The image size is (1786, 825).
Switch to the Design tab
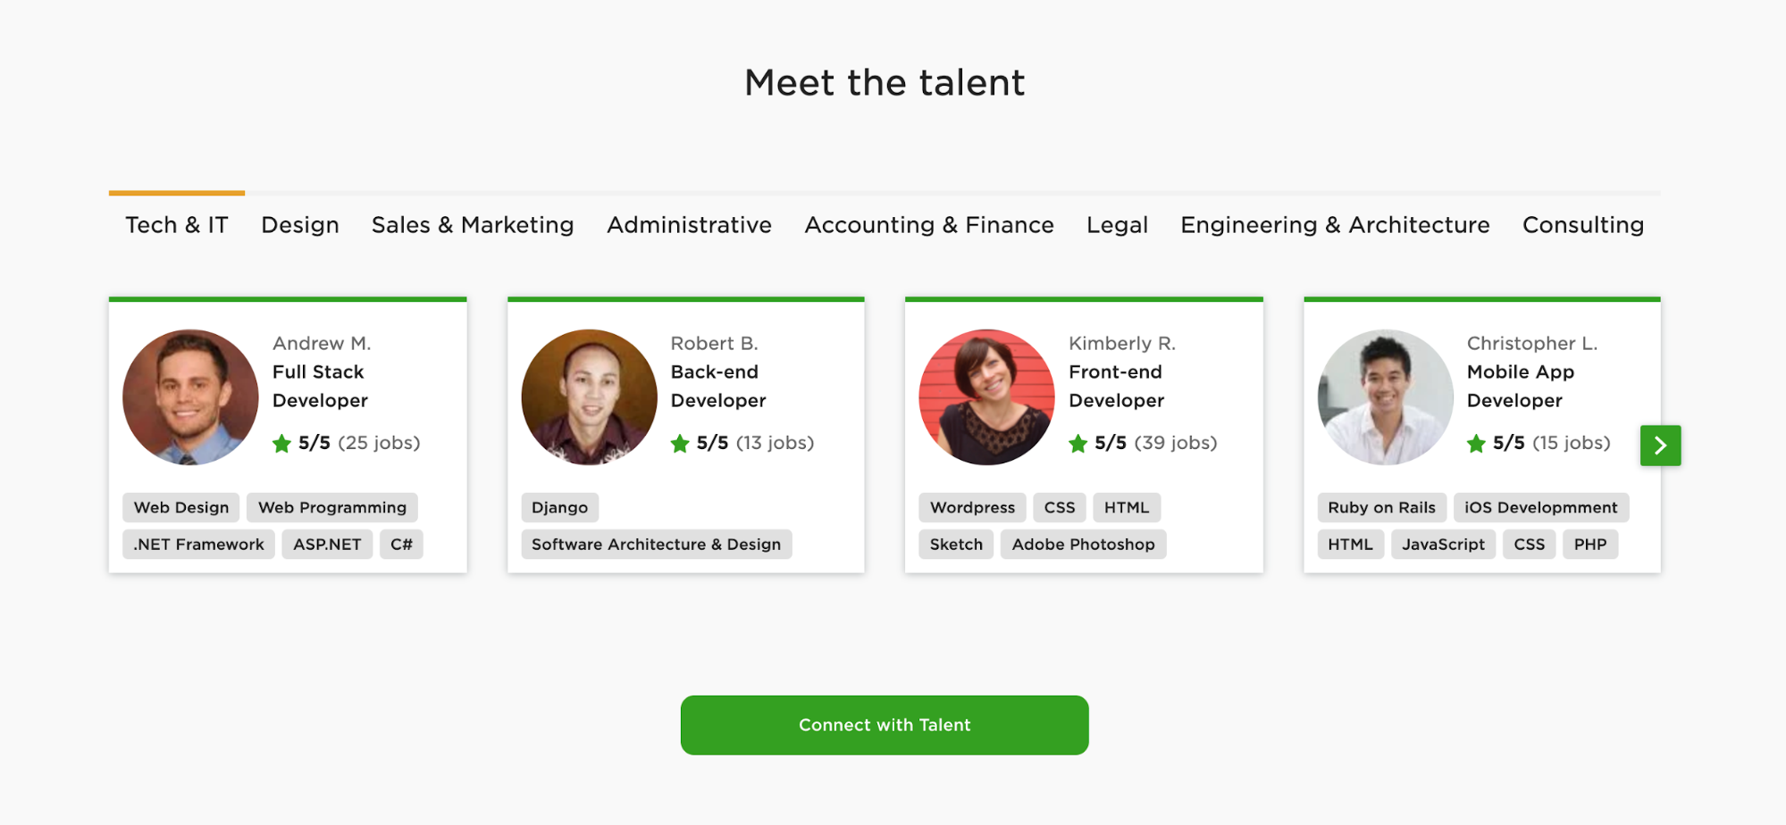tap(299, 225)
